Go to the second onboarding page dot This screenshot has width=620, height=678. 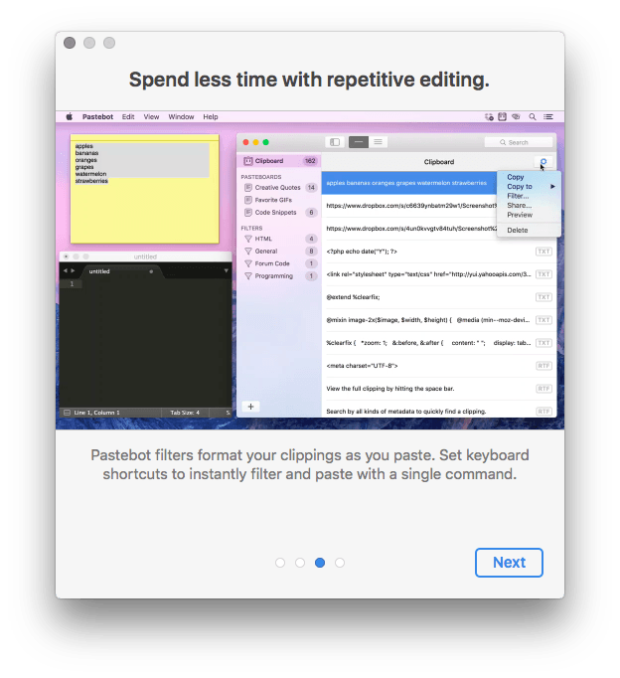300,563
